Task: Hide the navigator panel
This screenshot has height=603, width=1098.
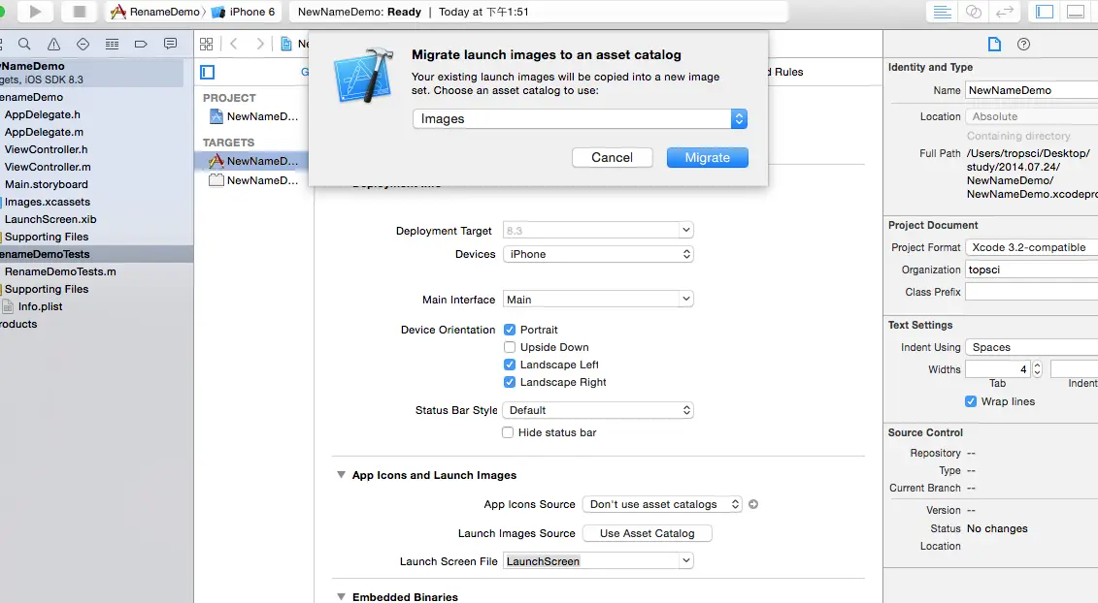Action: 1045,12
